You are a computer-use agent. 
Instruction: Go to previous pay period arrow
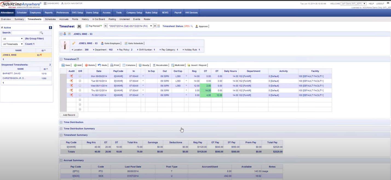(x=105, y=26)
